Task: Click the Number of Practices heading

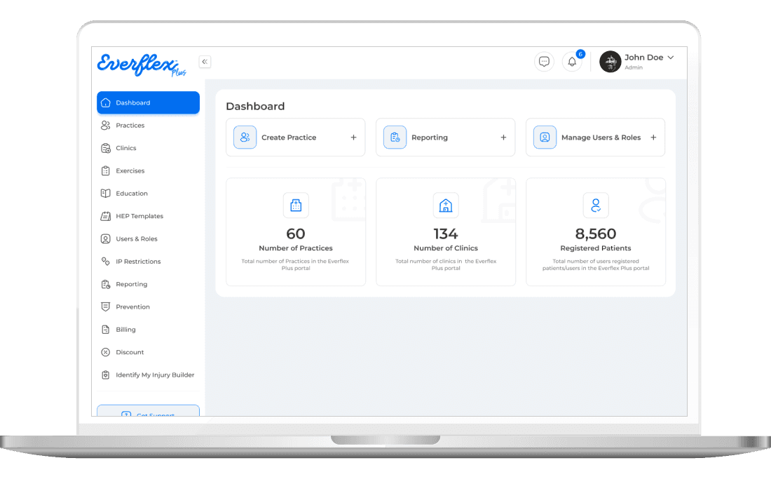Action: 296,248
